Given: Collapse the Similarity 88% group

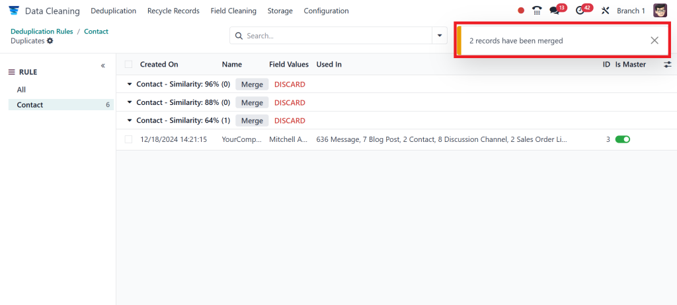Looking at the screenshot, I should (x=130, y=103).
